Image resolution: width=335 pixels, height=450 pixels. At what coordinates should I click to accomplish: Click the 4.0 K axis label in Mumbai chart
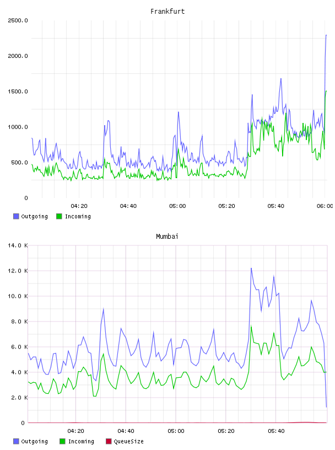pos(19,372)
